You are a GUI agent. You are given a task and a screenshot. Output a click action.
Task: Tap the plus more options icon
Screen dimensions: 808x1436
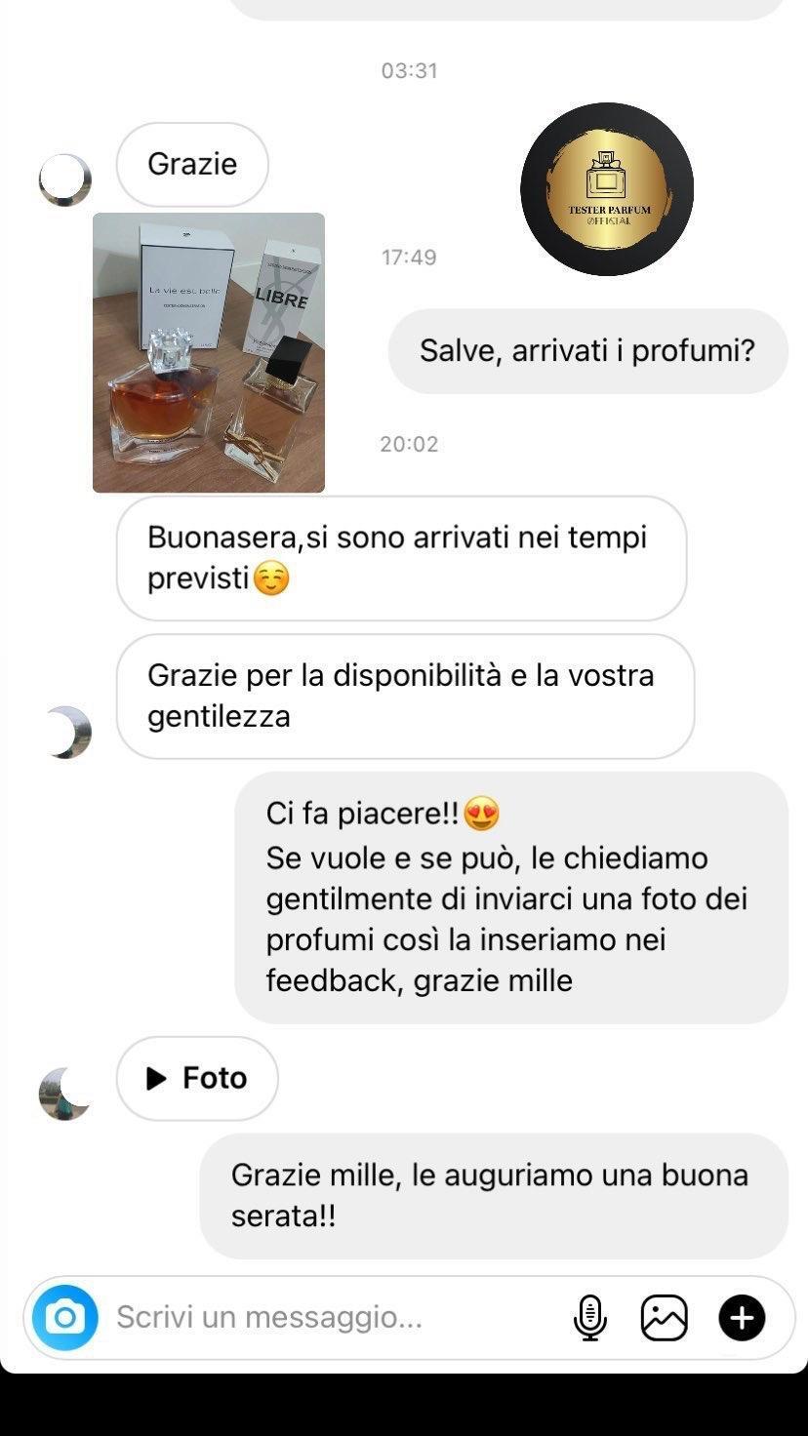click(x=742, y=1318)
